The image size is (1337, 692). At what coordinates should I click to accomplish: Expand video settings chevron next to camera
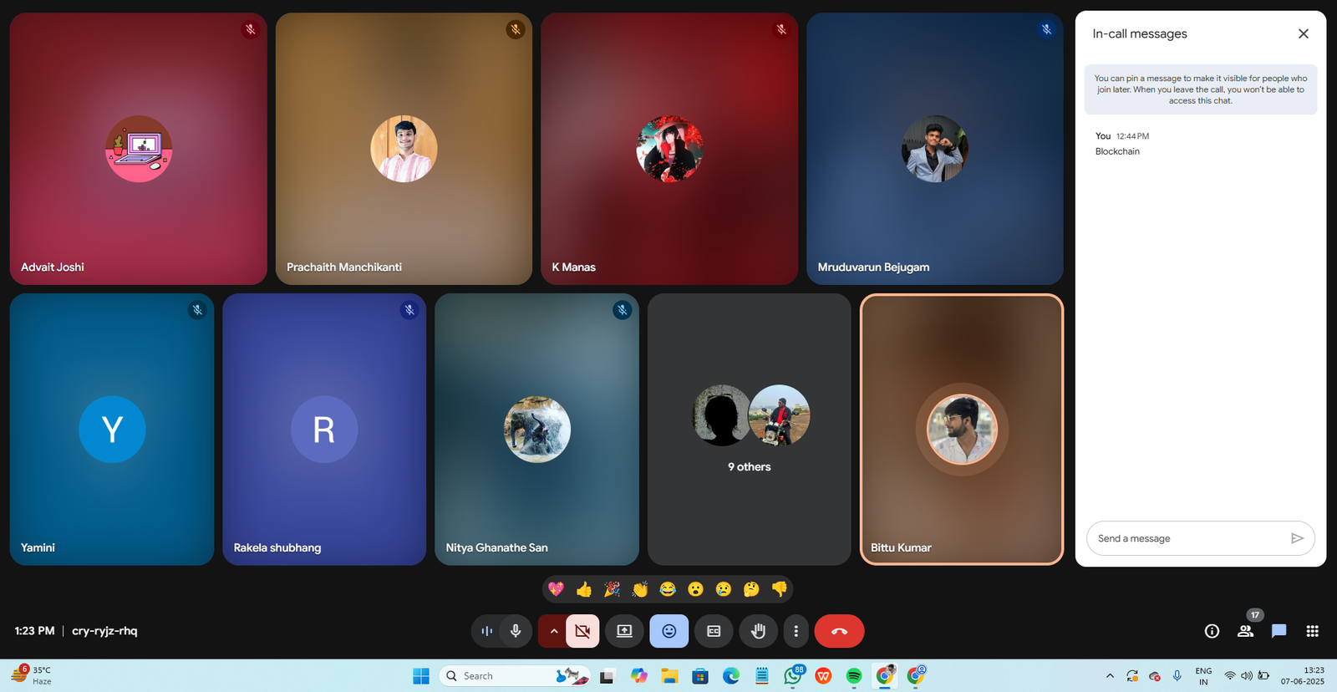coord(553,631)
